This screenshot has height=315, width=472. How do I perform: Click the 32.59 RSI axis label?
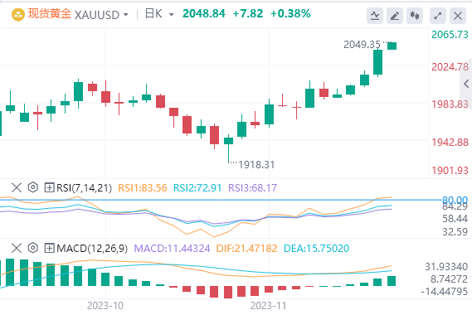click(x=455, y=232)
